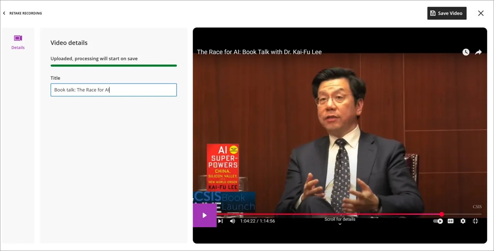494x251 pixels.
Task: Close the video upload dialog
Action: pos(480,13)
